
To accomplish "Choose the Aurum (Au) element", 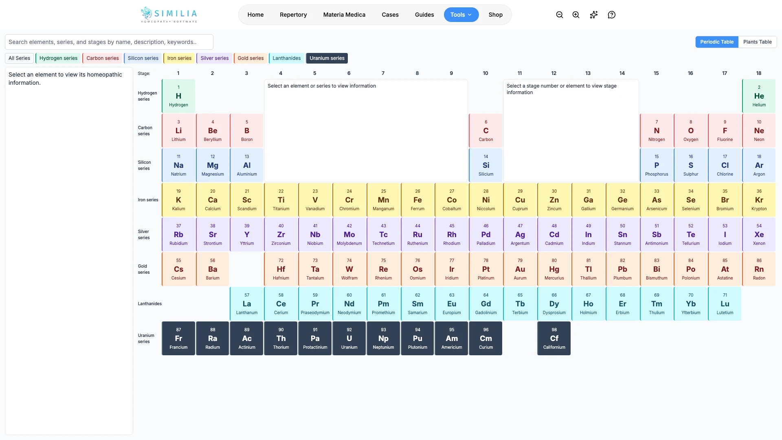I will click(x=520, y=269).
